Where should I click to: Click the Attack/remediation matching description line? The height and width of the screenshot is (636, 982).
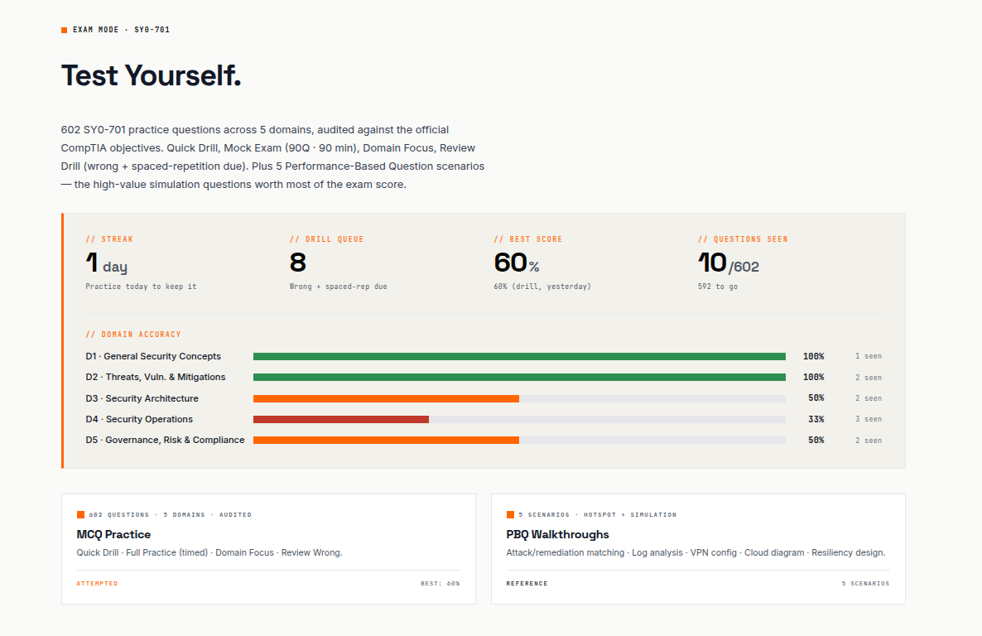click(696, 552)
